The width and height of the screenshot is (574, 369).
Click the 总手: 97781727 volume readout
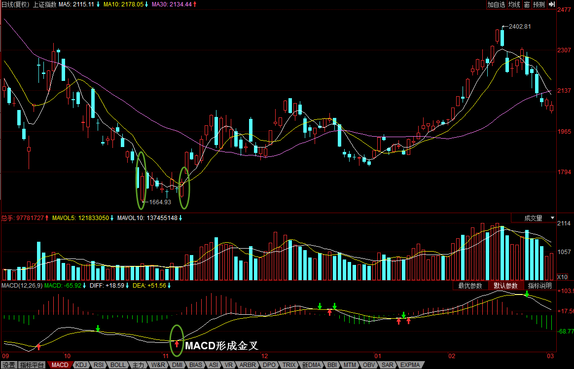23,218
